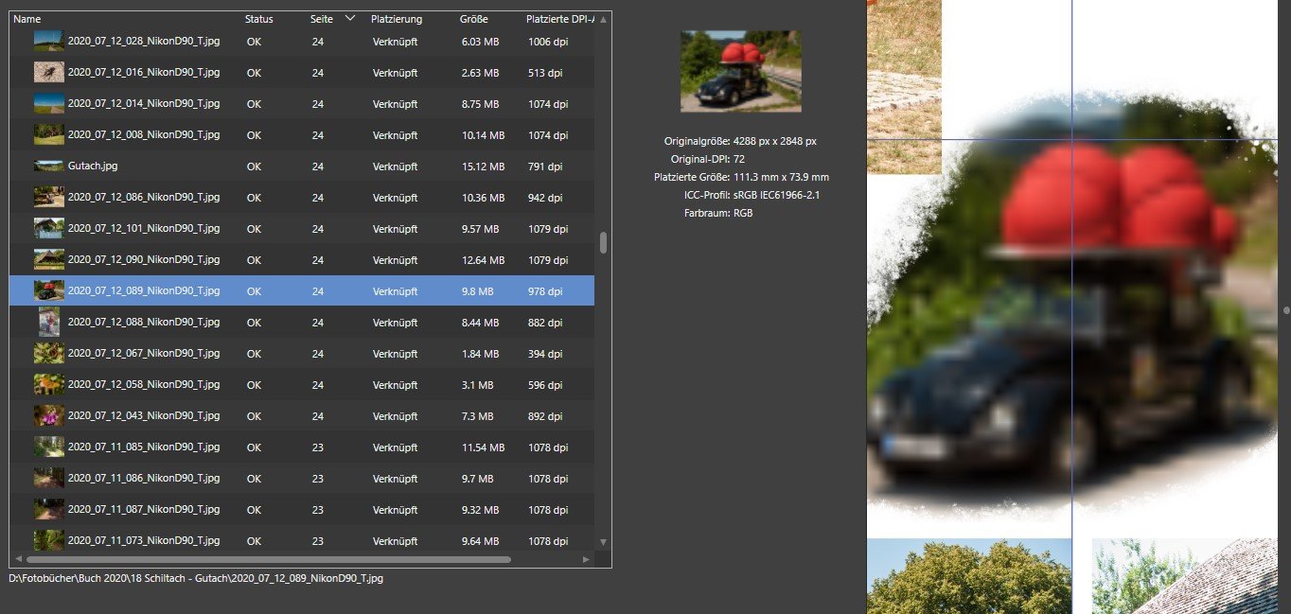The width and height of the screenshot is (1291, 614).
Task: Click the thumbnail of 2020_07_11_086_NikonD90_T.jpg
Action: 49,478
